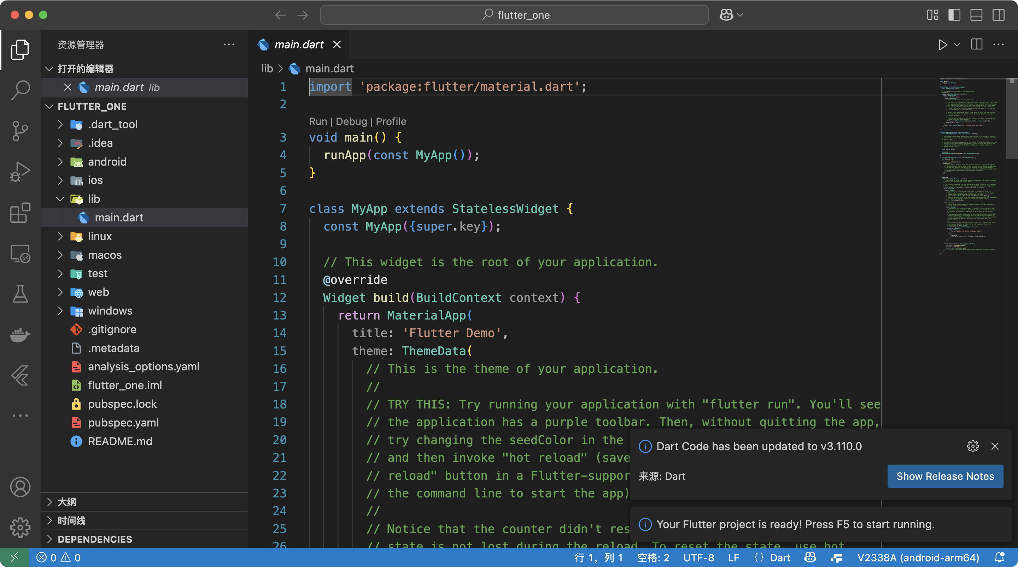Screen dimensions: 1018x567
Task: Open notifications bell in status bar
Action: click(1000, 557)
